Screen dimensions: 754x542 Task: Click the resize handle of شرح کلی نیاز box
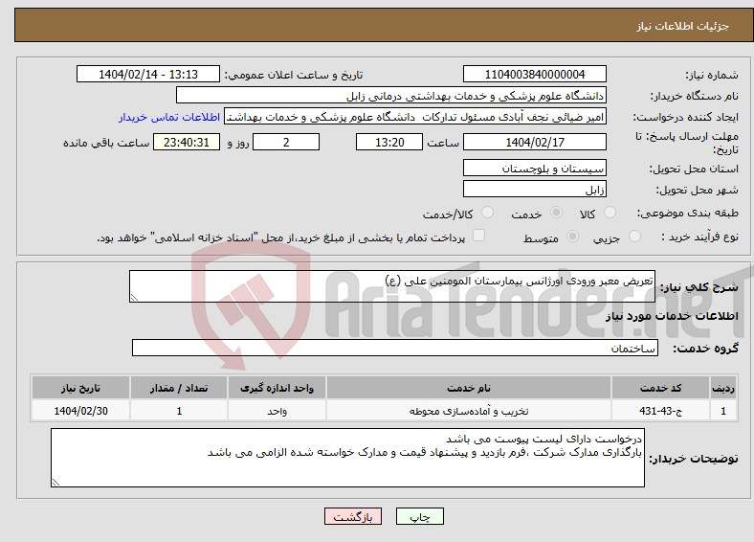[x=134, y=298]
